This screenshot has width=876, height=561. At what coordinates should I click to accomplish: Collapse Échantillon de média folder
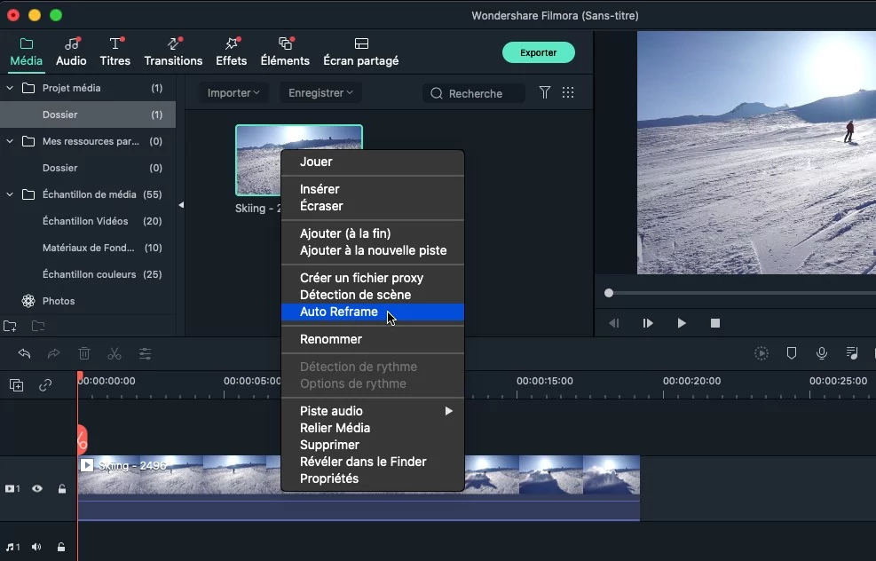10,194
